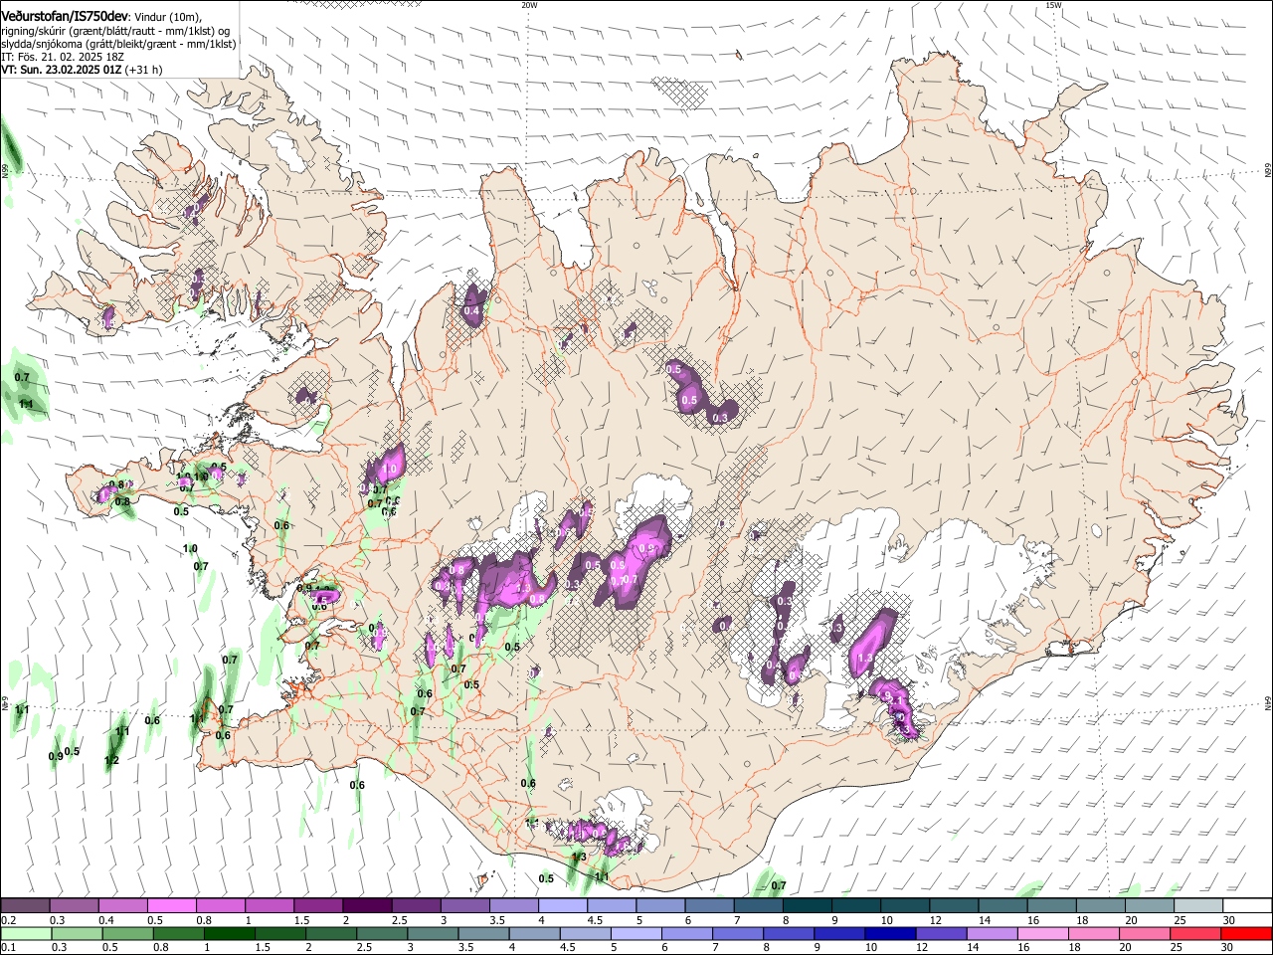Pick the 18–20 snow scale swatch
The image size is (1273, 955).
(1101, 906)
